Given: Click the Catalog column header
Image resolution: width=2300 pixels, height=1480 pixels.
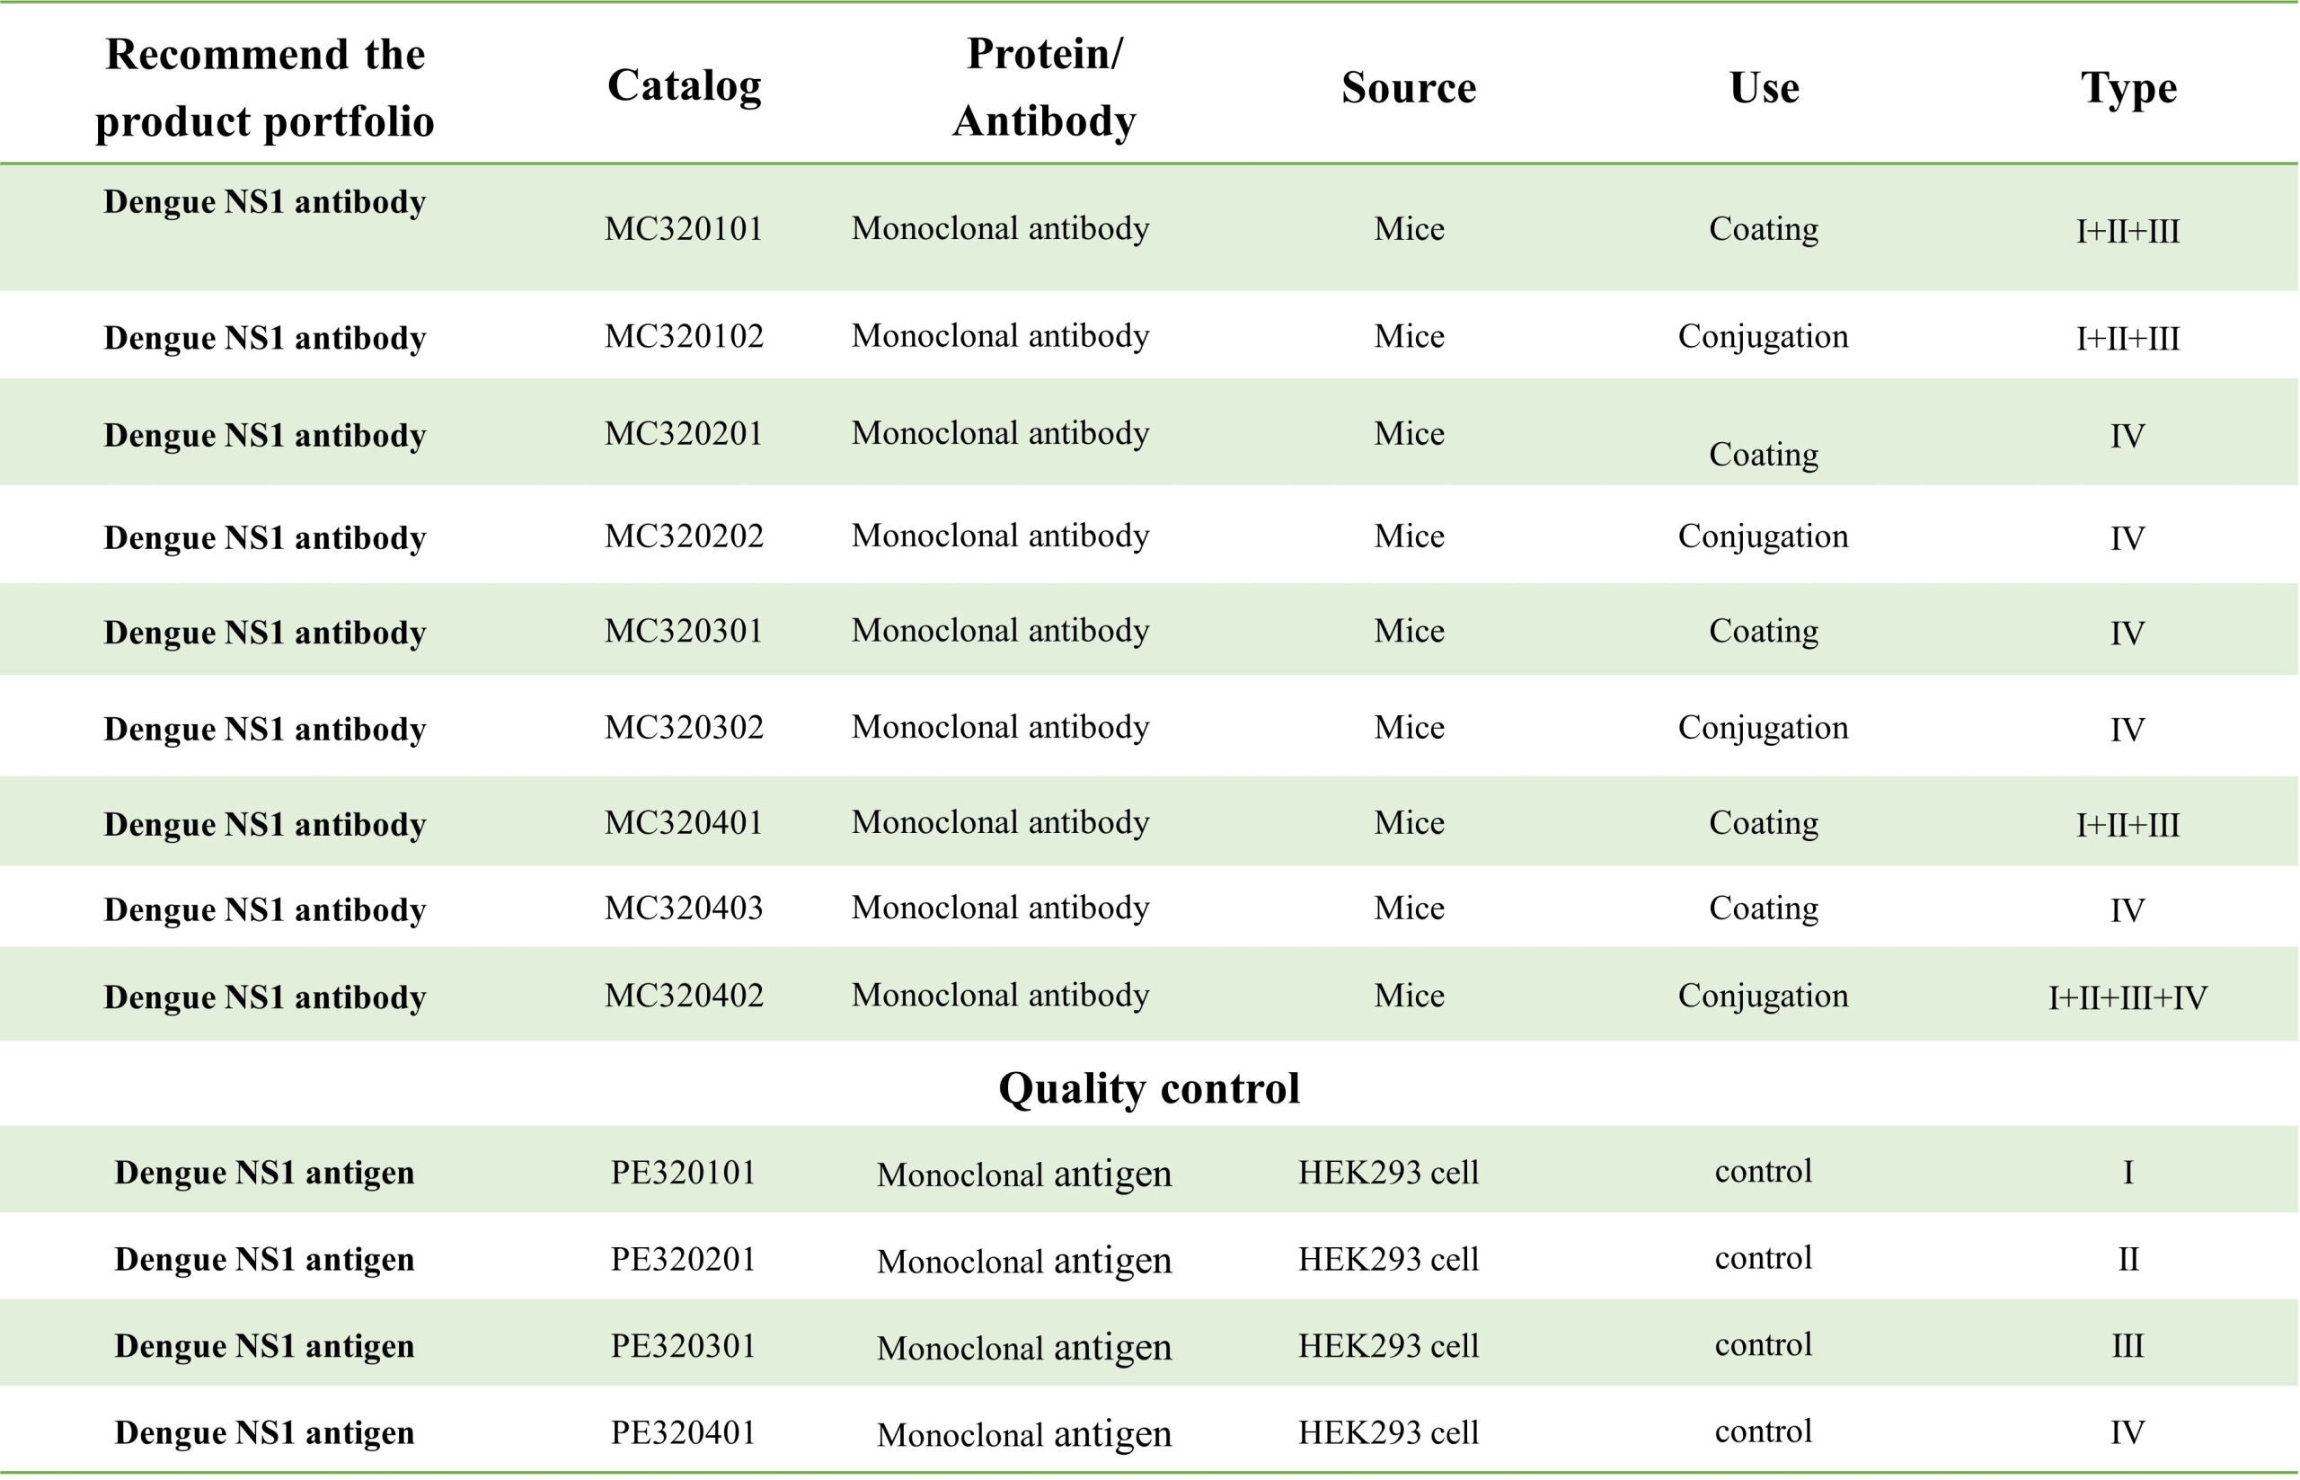Looking at the screenshot, I should point(684,86).
